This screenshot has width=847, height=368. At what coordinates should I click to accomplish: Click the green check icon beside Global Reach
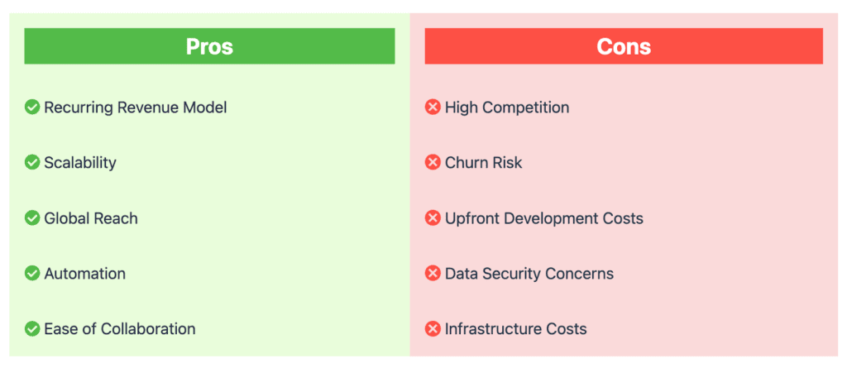coord(32,217)
